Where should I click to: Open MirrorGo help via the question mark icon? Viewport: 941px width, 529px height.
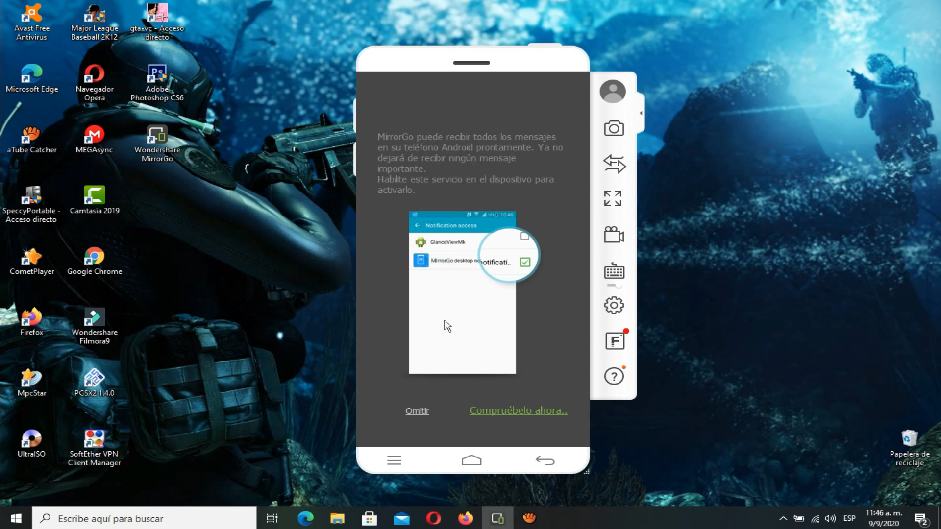pos(614,376)
